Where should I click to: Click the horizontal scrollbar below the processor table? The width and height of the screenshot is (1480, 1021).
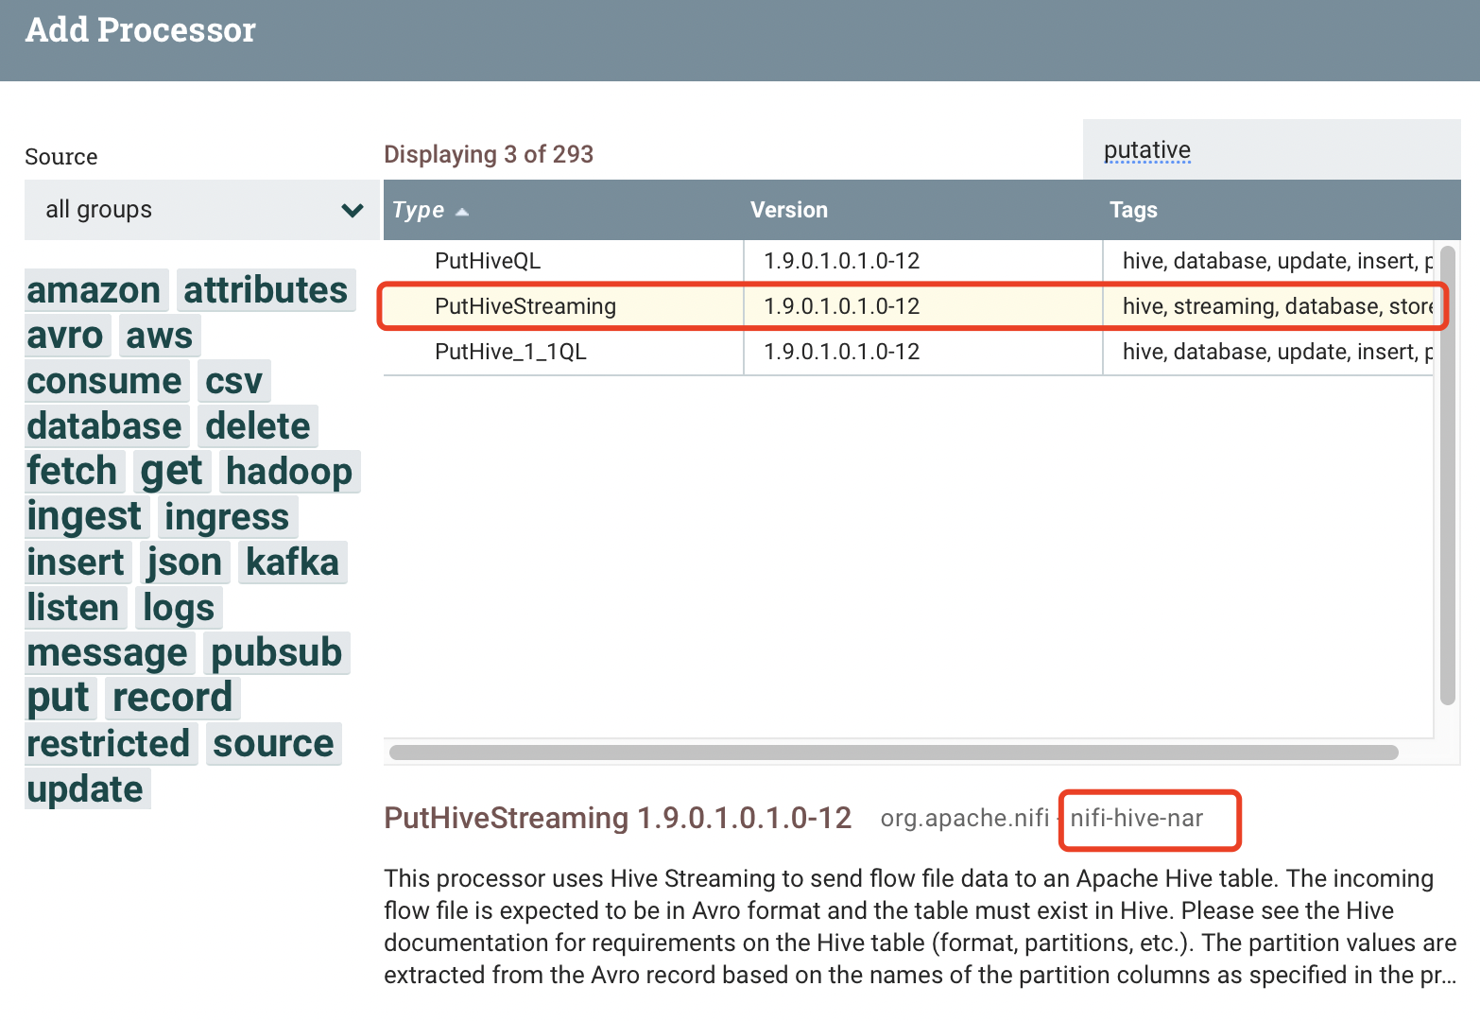(893, 753)
